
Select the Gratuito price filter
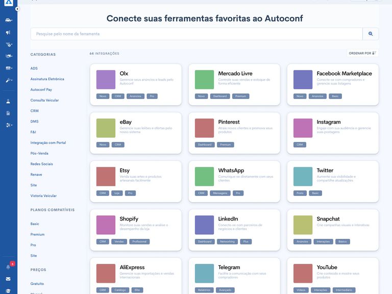[x=37, y=283]
